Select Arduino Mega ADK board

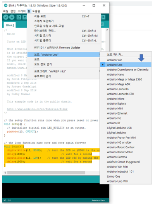pyautogui.click(x=126, y=84)
